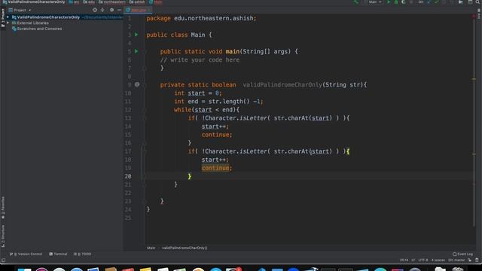
Task: Open the Terminal tool window
Action: pos(58,254)
